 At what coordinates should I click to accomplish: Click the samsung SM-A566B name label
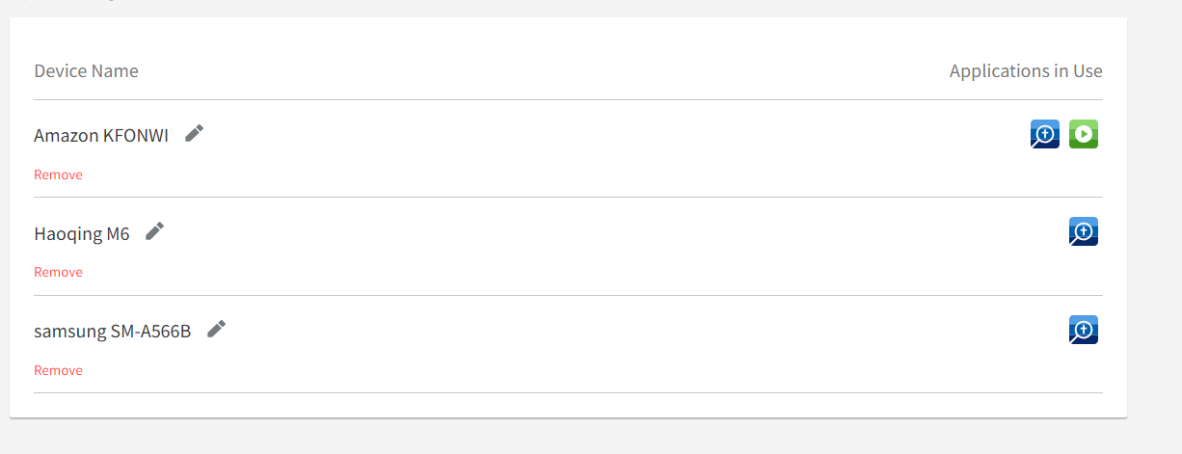tap(112, 331)
